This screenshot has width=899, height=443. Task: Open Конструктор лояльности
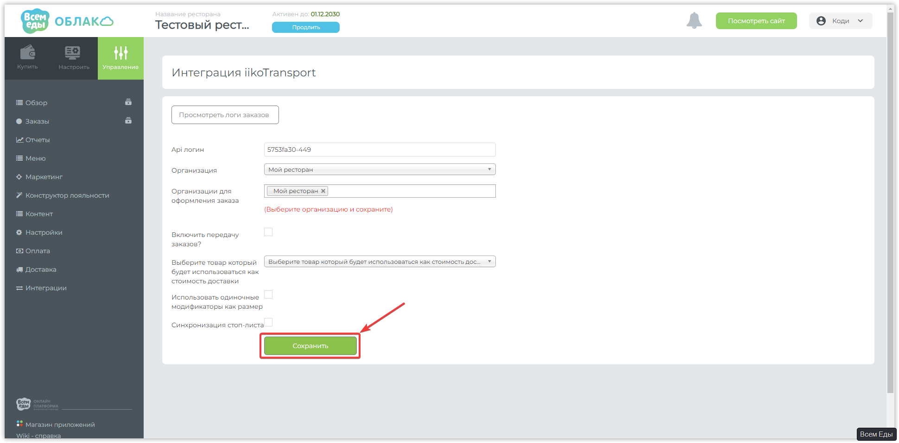pos(67,195)
